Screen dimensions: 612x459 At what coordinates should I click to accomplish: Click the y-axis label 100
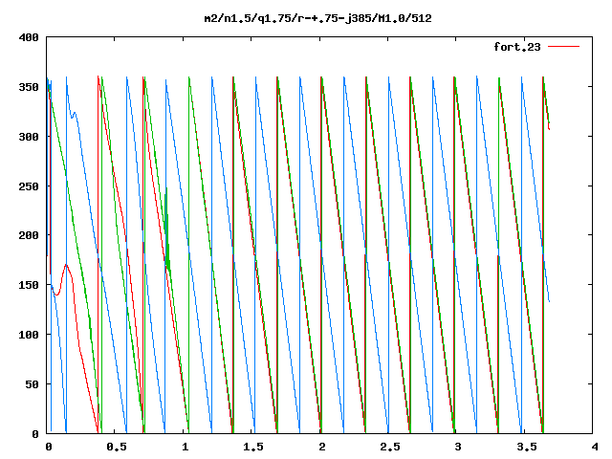29,335
